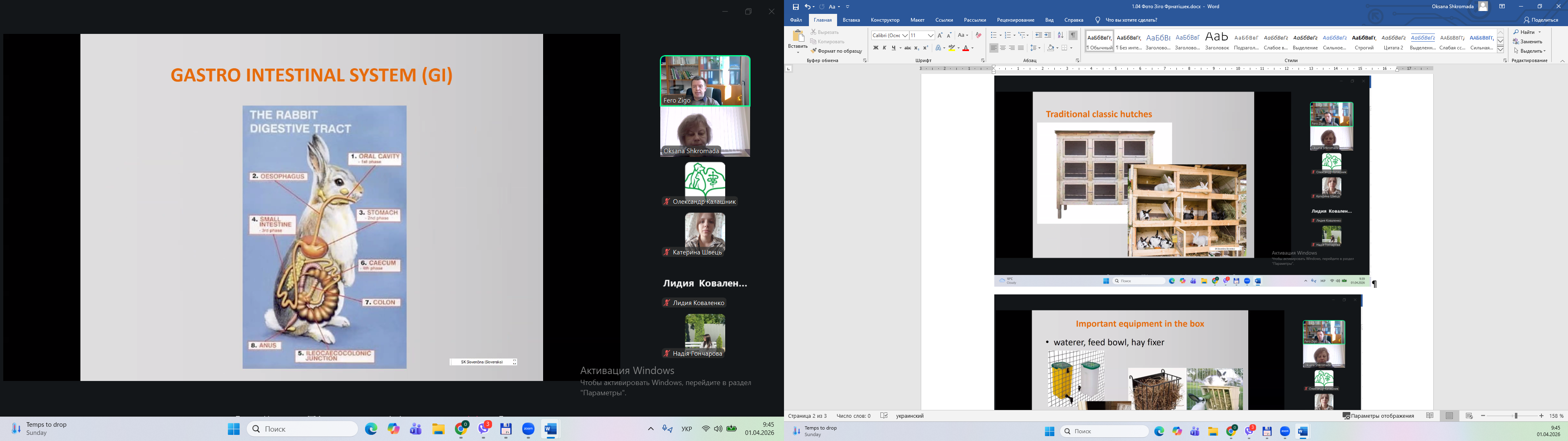
Task: Save document with the floppy icon
Action: [x=795, y=7]
